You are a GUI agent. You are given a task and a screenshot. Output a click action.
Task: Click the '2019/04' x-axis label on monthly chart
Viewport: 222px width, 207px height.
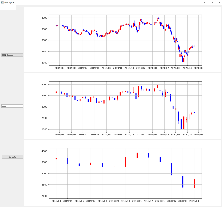[56, 201]
